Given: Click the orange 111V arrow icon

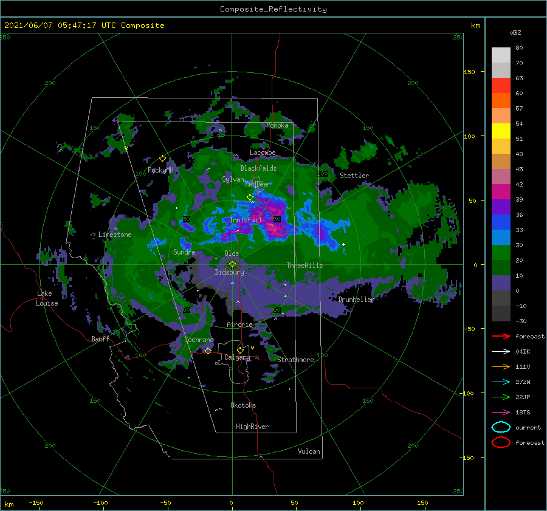Looking at the screenshot, I should coord(501,366).
